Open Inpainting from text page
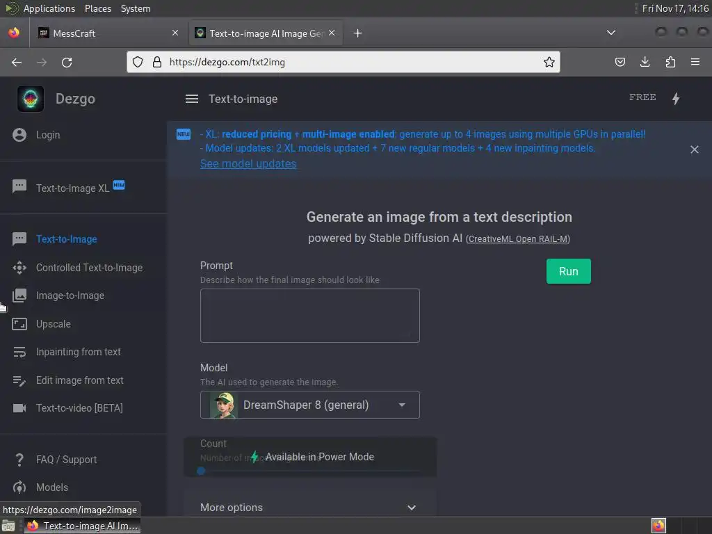This screenshot has width=712, height=534. point(78,352)
